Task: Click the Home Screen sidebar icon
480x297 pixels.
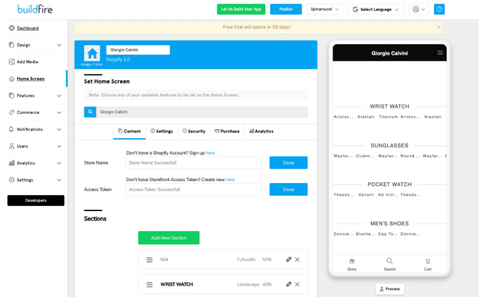Action: 11,79
